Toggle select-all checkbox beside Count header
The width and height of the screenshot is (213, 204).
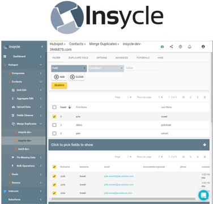pos(54,107)
